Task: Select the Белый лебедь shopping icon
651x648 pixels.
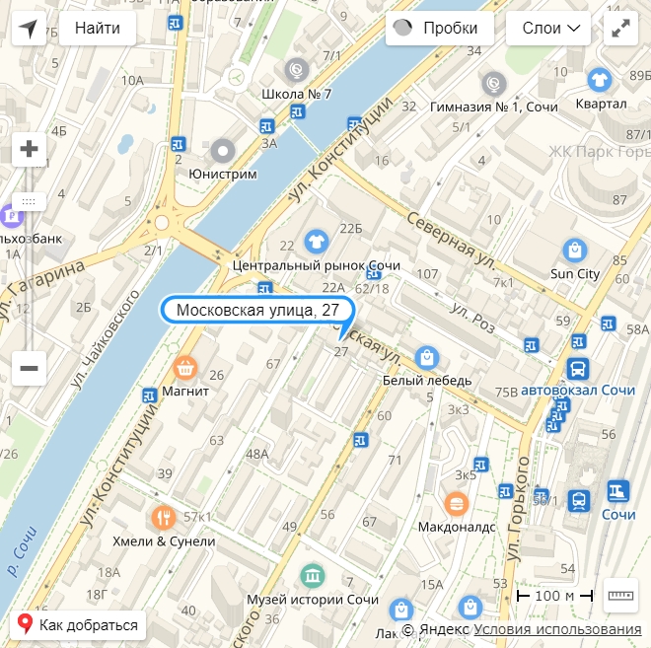Action: pyautogui.click(x=427, y=357)
